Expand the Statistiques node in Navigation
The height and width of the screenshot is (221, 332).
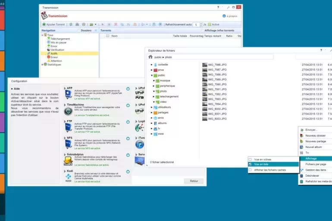(42, 65)
